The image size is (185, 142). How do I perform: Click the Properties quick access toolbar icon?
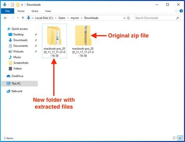pyautogui.click(x=12, y=5)
